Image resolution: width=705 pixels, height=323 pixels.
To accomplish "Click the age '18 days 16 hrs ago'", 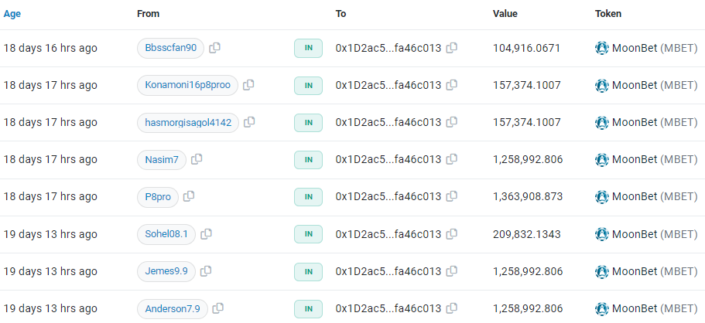I will pyautogui.click(x=50, y=48).
